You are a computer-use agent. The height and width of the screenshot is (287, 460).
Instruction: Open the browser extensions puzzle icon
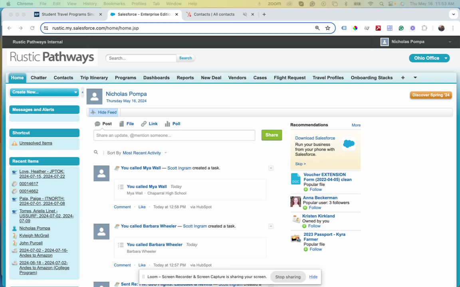pos(424,28)
